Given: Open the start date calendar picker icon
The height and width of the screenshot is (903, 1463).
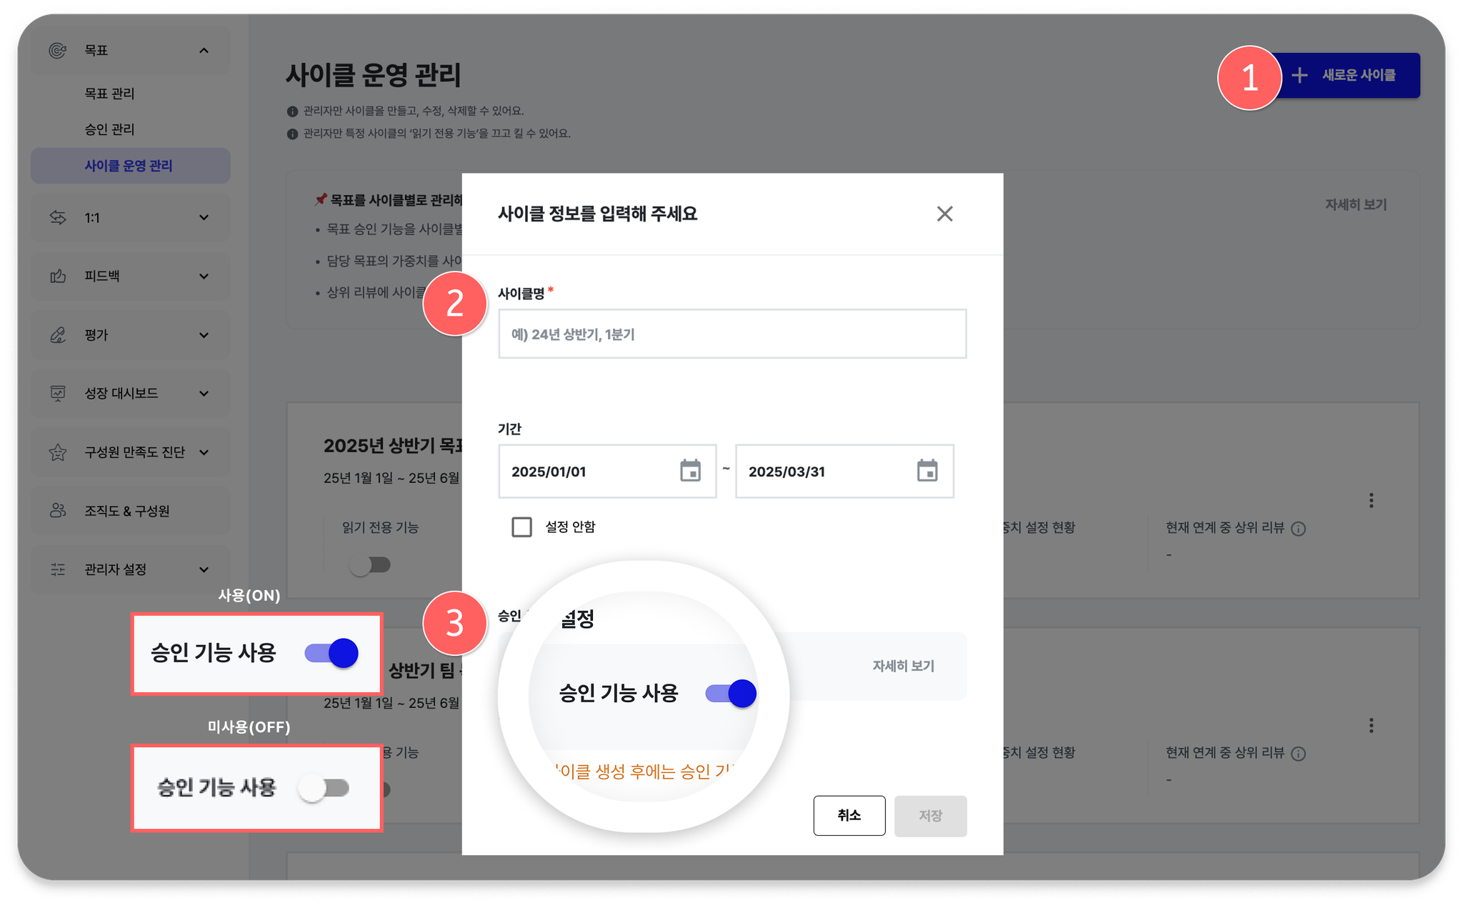Looking at the screenshot, I should (x=690, y=471).
